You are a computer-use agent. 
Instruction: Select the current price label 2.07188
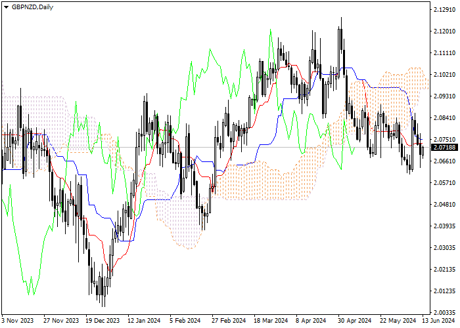pyautogui.click(x=444, y=148)
